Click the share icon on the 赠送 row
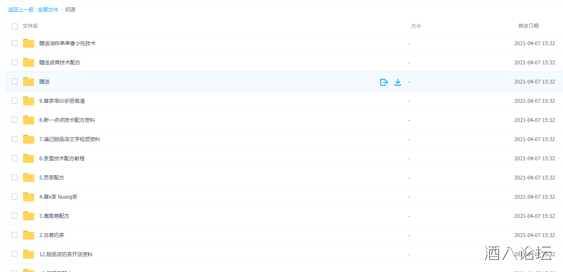Viewport: 563px width, 272px height. [384, 82]
